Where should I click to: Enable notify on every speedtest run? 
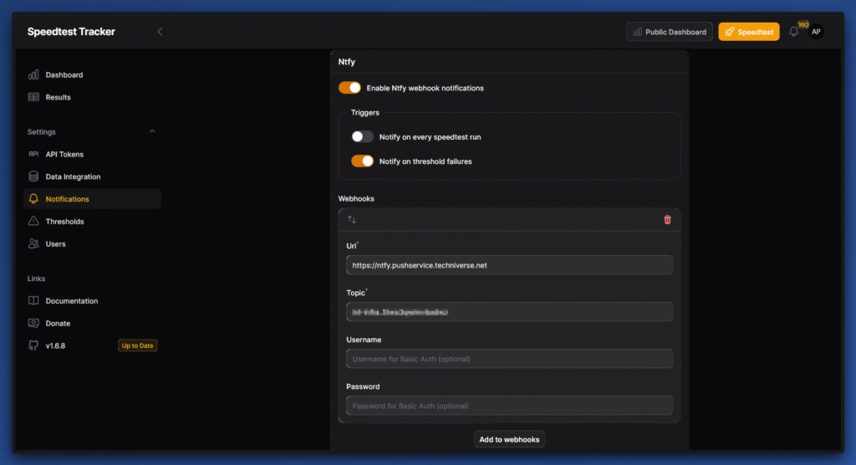coord(362,136)
